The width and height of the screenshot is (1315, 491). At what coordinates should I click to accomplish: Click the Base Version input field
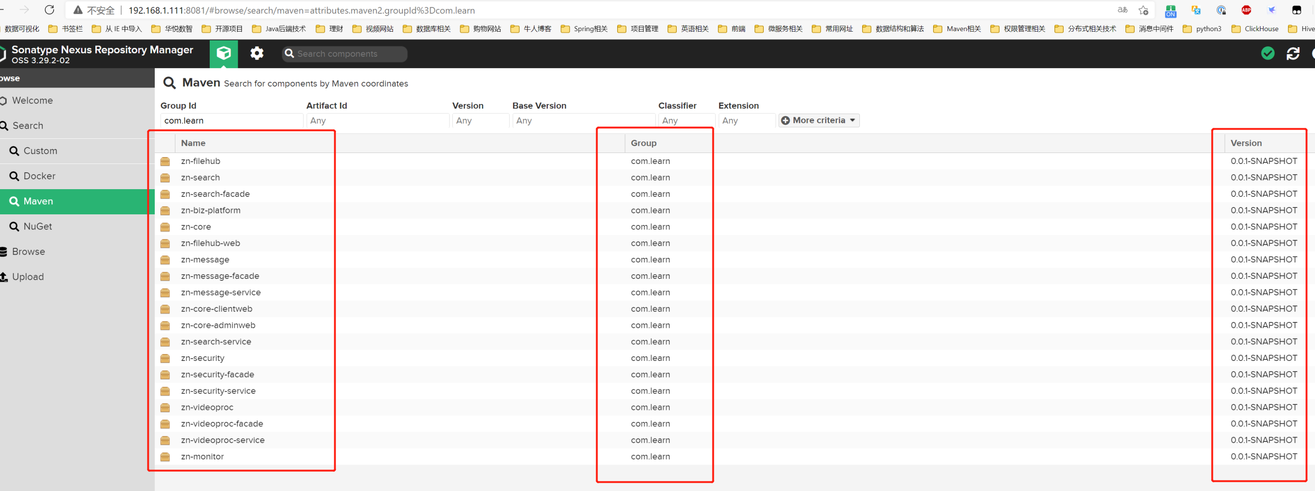tap(584, 120)
